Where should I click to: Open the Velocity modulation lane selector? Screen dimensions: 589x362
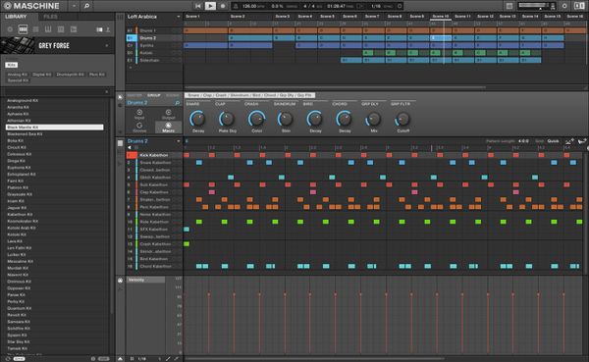point(145,280)
